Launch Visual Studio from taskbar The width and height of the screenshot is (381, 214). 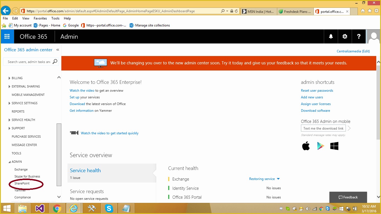coord(40,208)
